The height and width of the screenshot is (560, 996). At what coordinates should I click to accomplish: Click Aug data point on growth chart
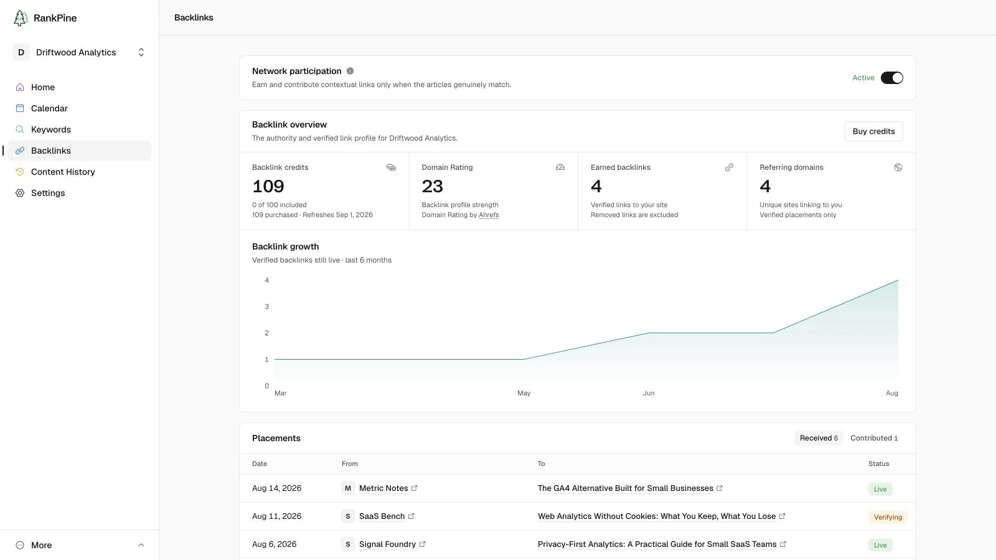tap(898, 280)
